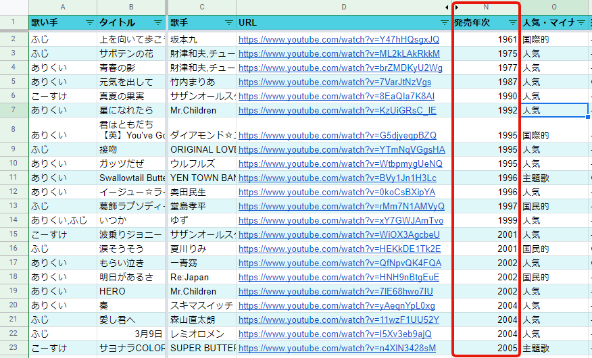
Task: Open YouTube link in row 7 for Mr.Children
Action: (337, 110)
